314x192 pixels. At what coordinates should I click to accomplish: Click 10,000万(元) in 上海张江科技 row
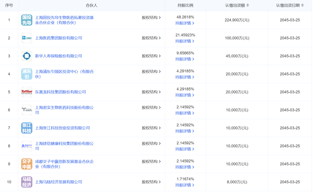coord(237,128)
